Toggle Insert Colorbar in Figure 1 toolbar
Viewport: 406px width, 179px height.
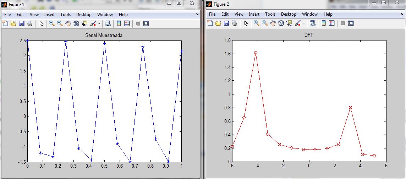119,24
